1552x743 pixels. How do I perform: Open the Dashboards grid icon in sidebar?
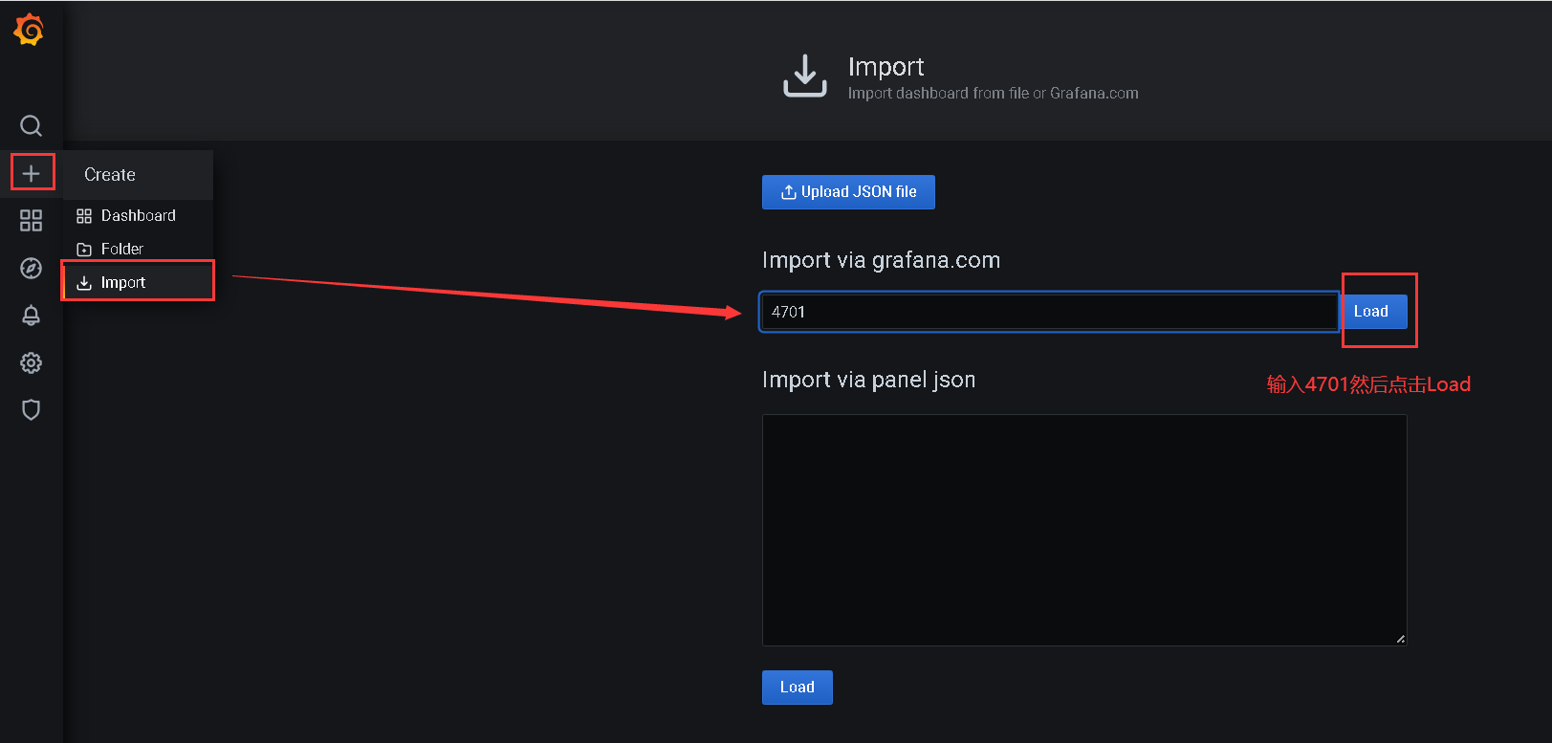pos(31,221)
